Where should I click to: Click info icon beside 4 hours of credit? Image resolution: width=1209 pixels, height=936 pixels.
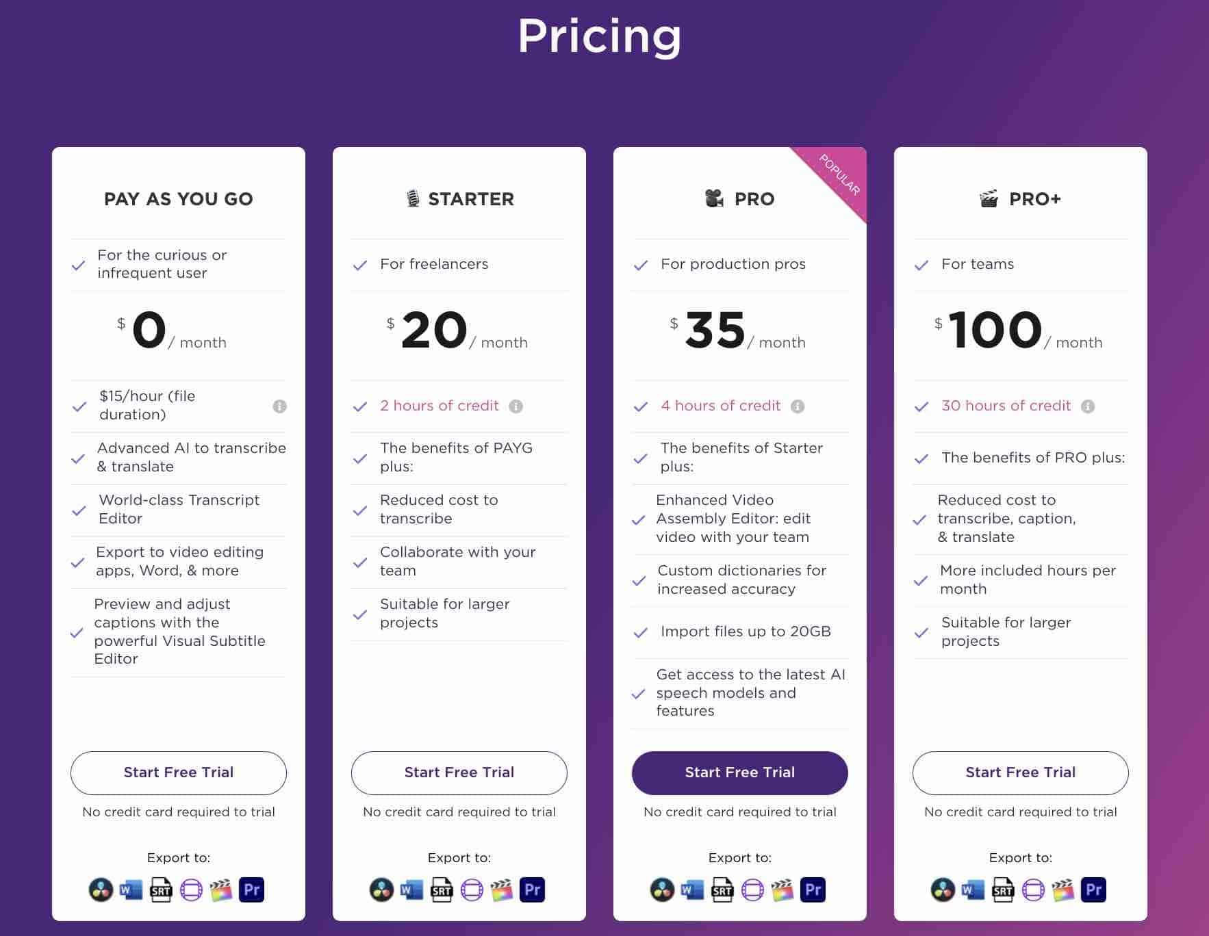[x=798, y=406]
